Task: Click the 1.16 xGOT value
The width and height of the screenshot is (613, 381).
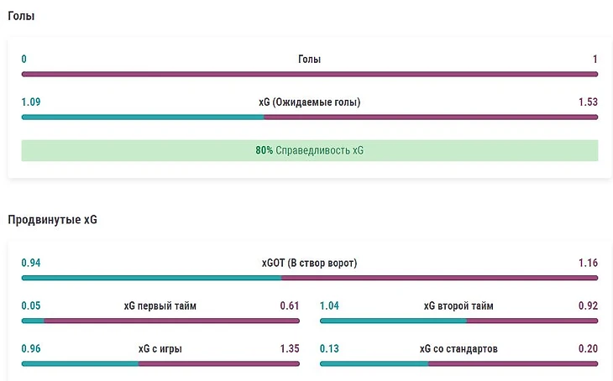Action: coord(588,263)
